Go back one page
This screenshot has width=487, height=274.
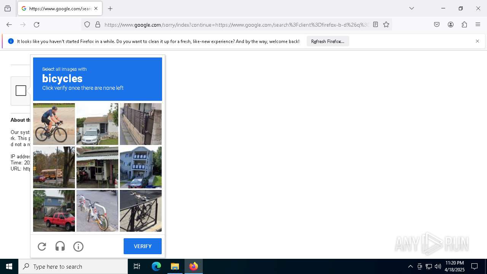(x=9, y=24)
